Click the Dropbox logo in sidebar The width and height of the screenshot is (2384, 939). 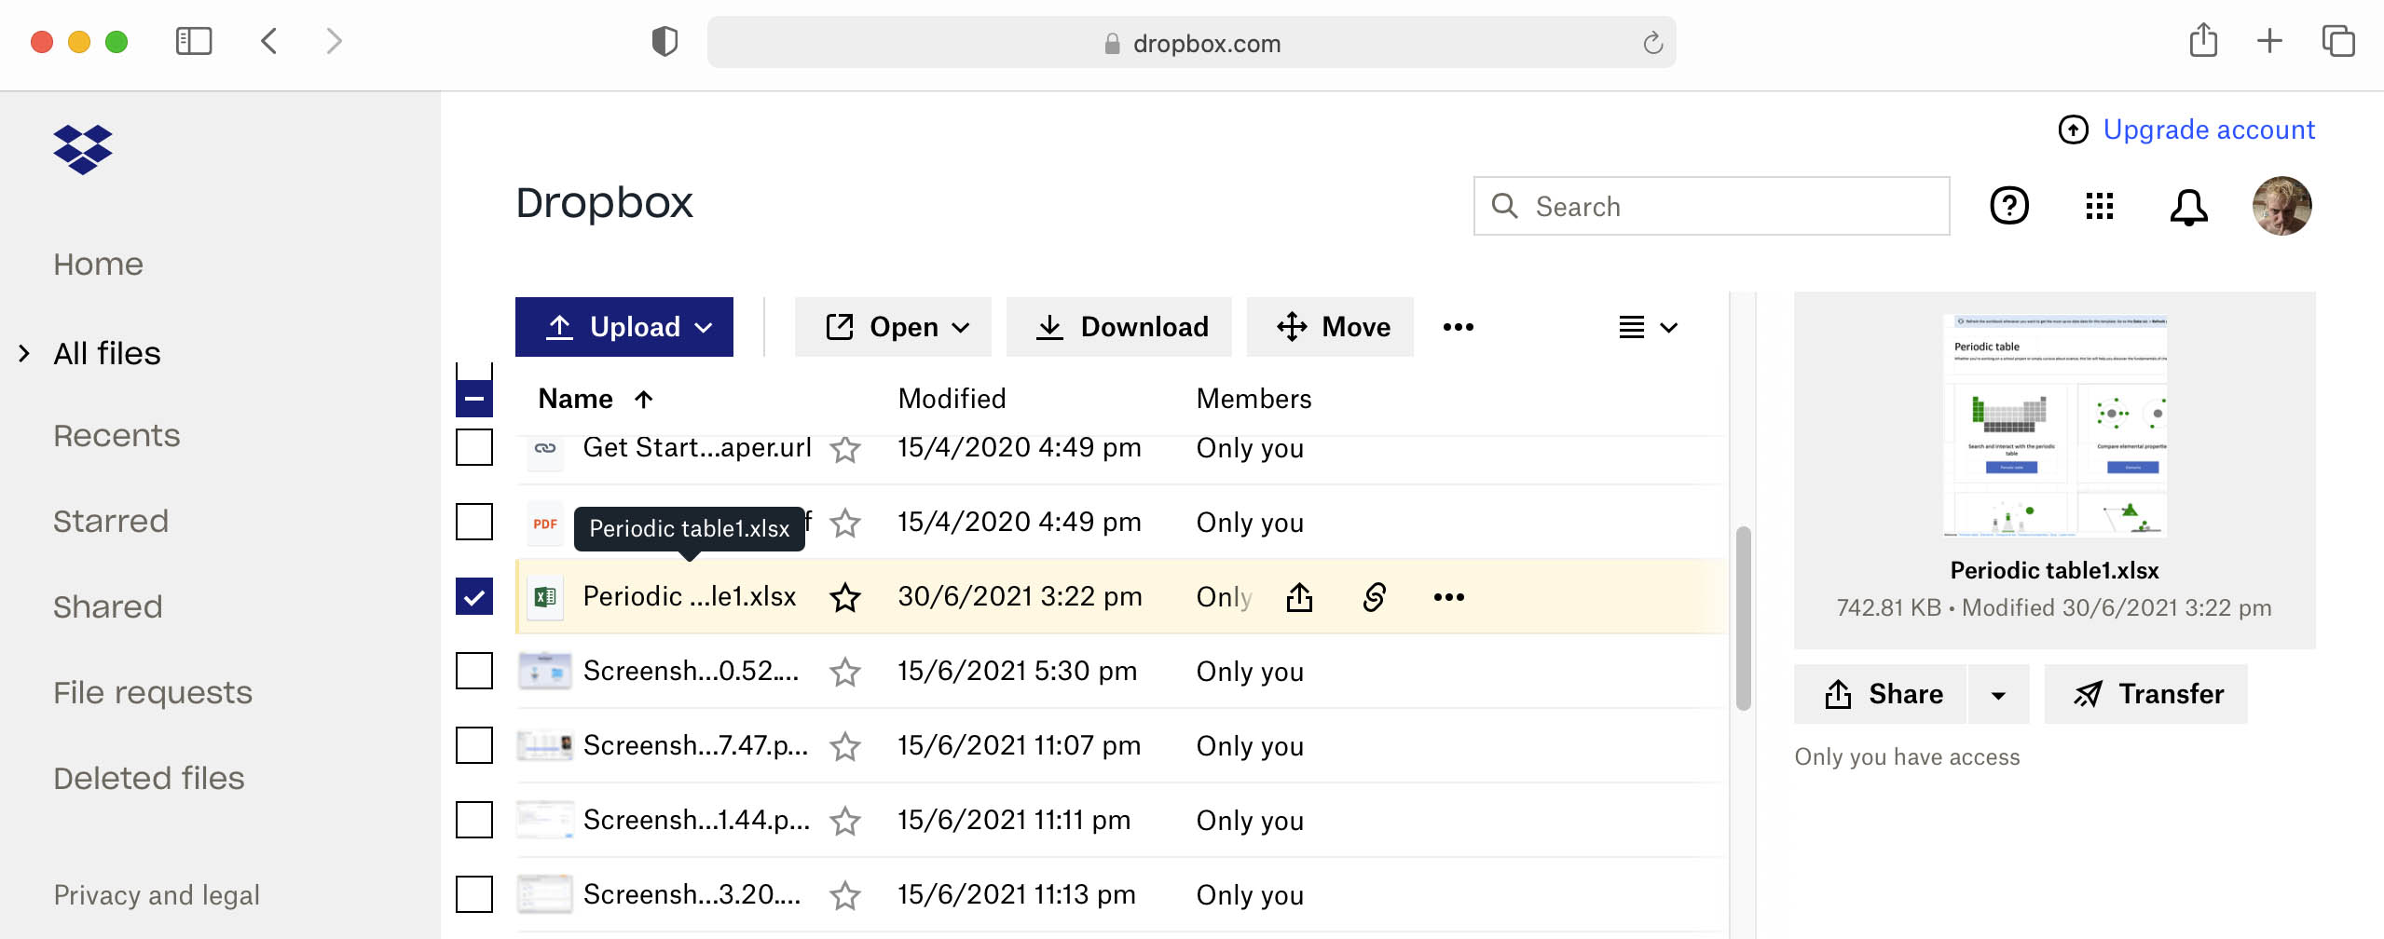click(83, 149)
